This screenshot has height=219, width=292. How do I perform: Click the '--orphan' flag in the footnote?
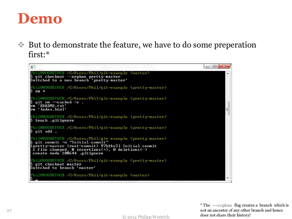coord(222,205)
